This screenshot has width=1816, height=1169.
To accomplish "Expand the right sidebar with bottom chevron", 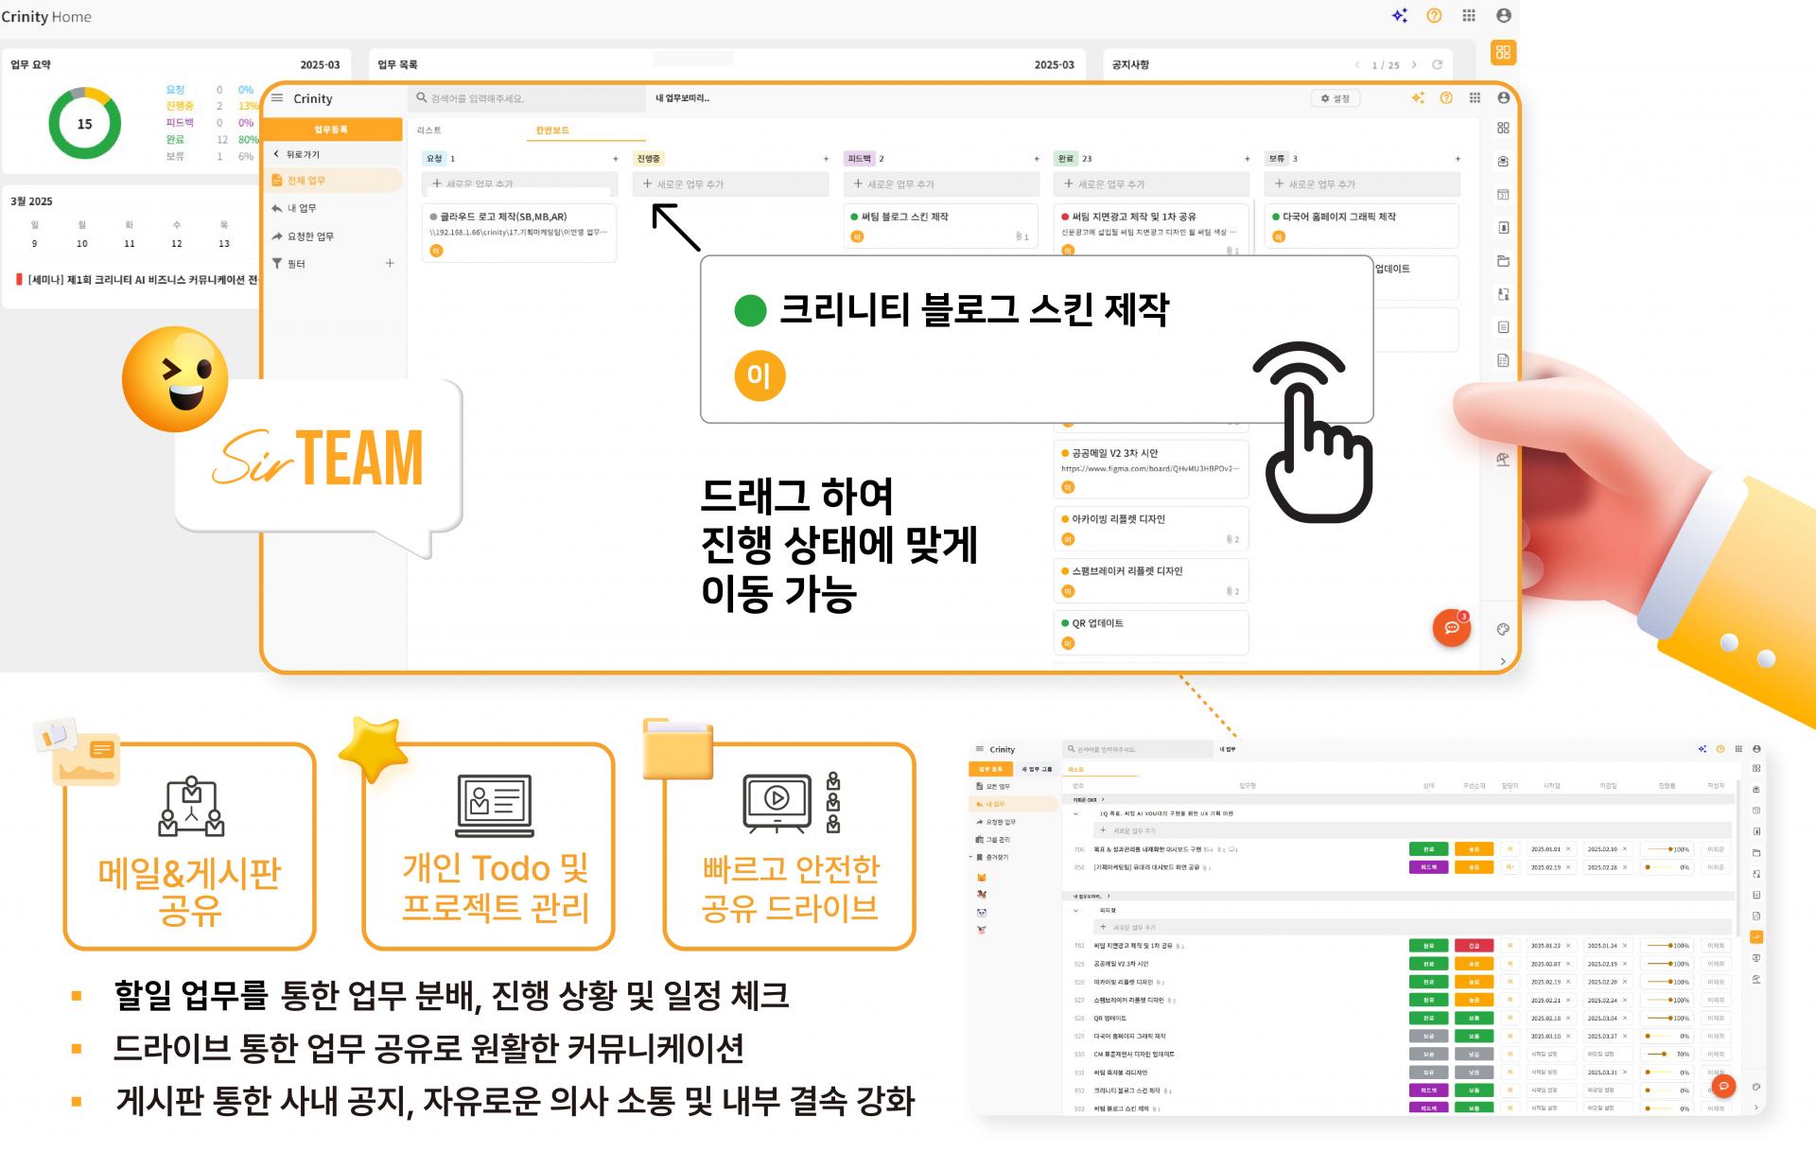I will click(x=1503, y=661).
